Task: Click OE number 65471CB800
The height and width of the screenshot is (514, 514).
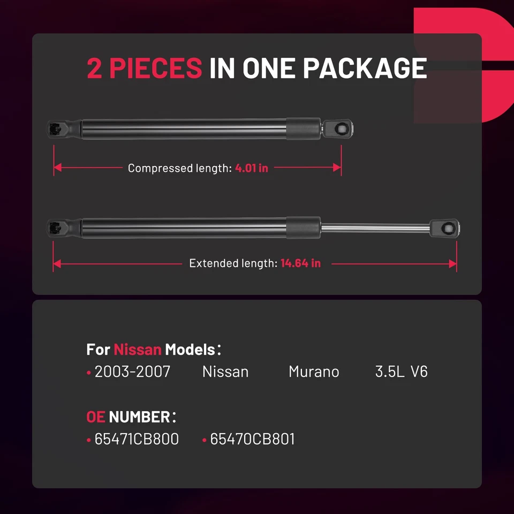Action: 137,439
